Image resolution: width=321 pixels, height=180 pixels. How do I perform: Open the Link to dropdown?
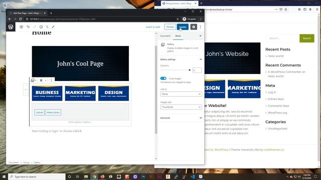[181, 94]
